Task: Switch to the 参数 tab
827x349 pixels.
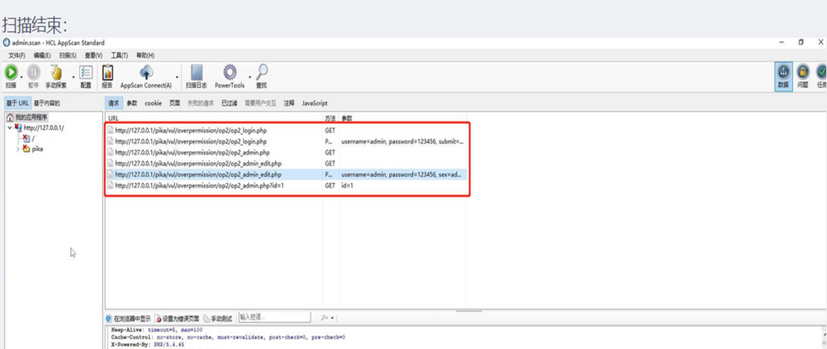Action: tap(132, 103)
